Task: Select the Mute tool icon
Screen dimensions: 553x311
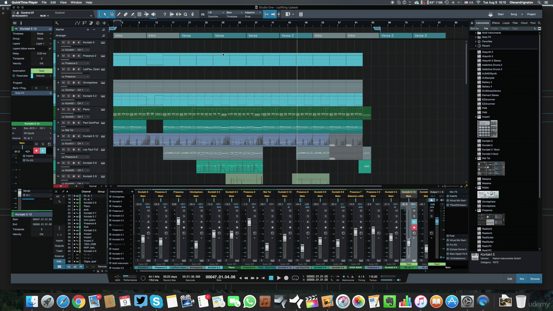Action: tap(139, 14)
